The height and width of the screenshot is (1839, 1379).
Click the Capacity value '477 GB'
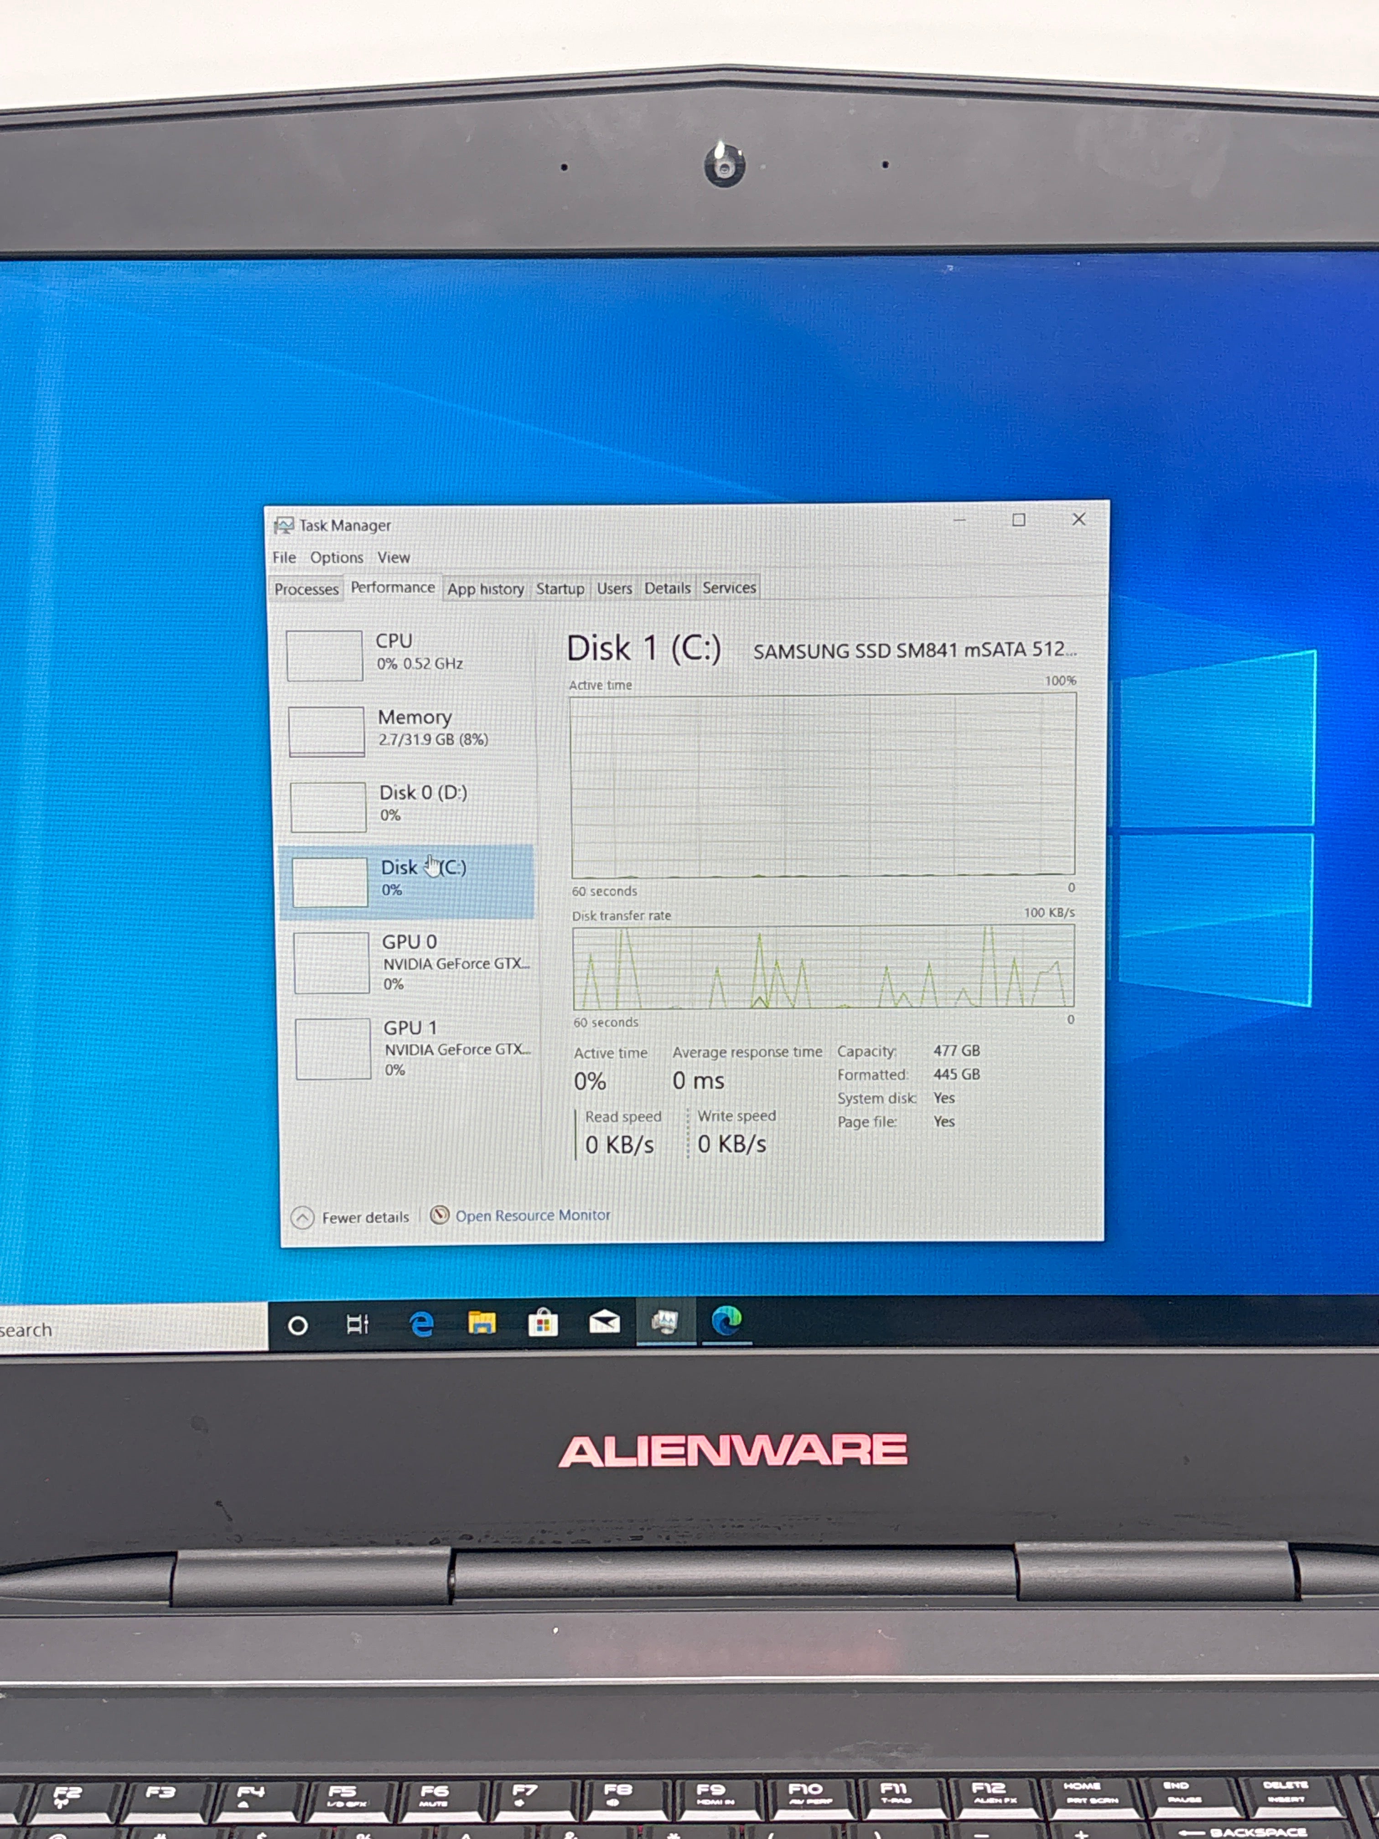point(957,1051)
